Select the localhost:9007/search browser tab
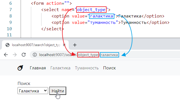Viewport: 180px width, 101px height. click(x=35, y=45)
